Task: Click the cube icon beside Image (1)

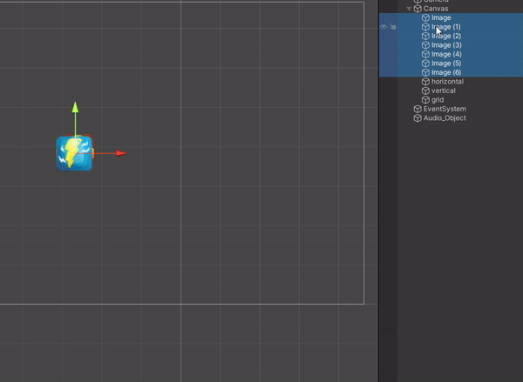Action: (425, 27)
